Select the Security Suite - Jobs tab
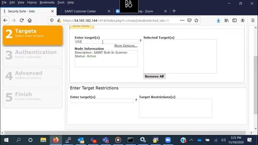Viewport: 258px width, 145px height. pyautogui.click(x=28, y=11)
